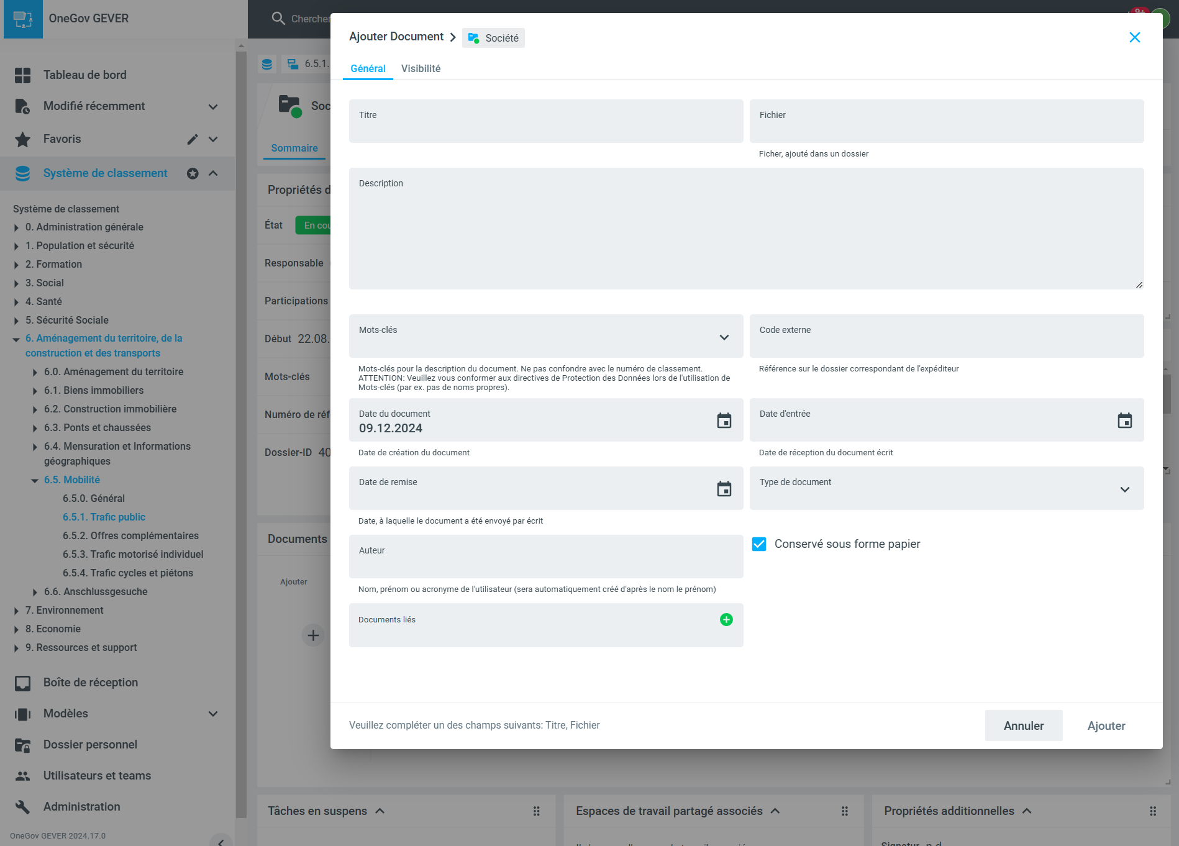Click the Ajouter button in dialog footer

[1106, 725]
